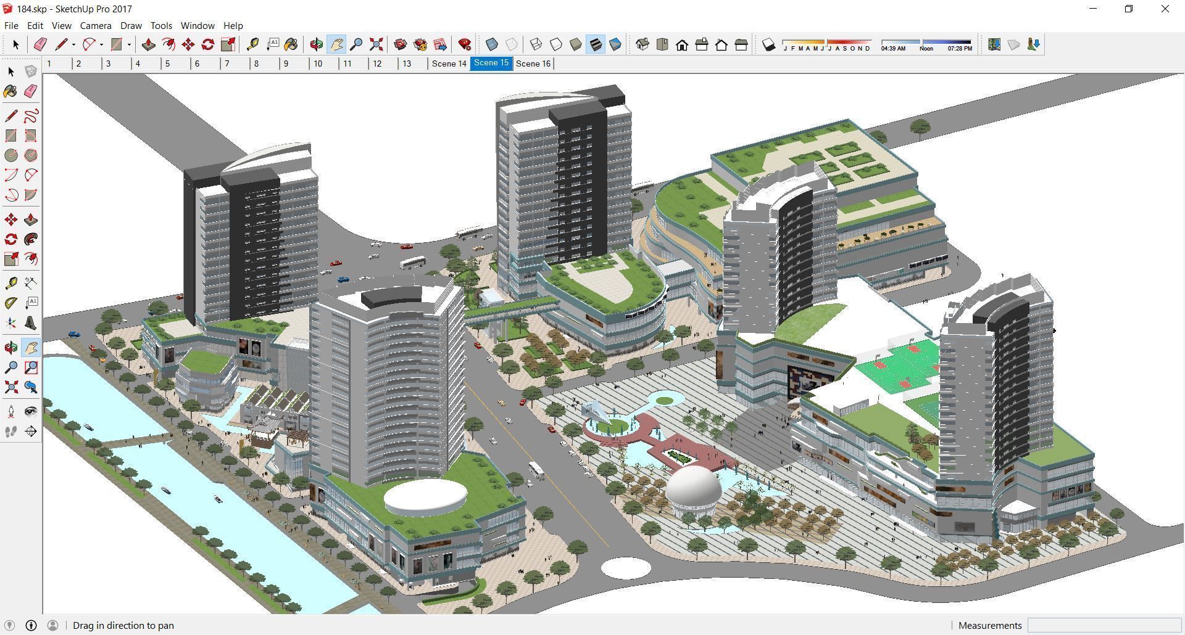Activate the Circle tool
1185x635 pixels.
coord(11,155)
